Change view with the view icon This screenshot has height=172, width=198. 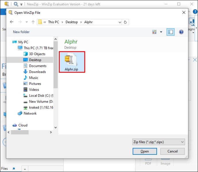point(154,32)
